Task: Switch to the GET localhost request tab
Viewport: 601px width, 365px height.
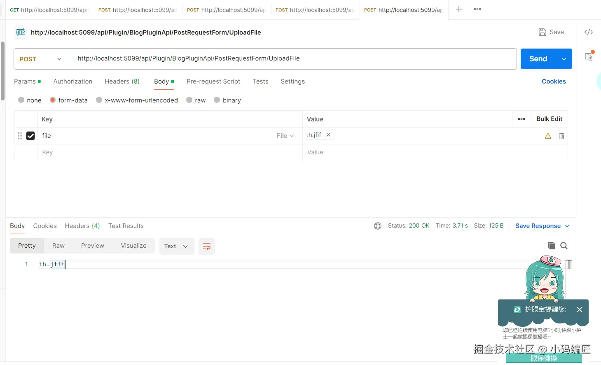Action: 49,10
